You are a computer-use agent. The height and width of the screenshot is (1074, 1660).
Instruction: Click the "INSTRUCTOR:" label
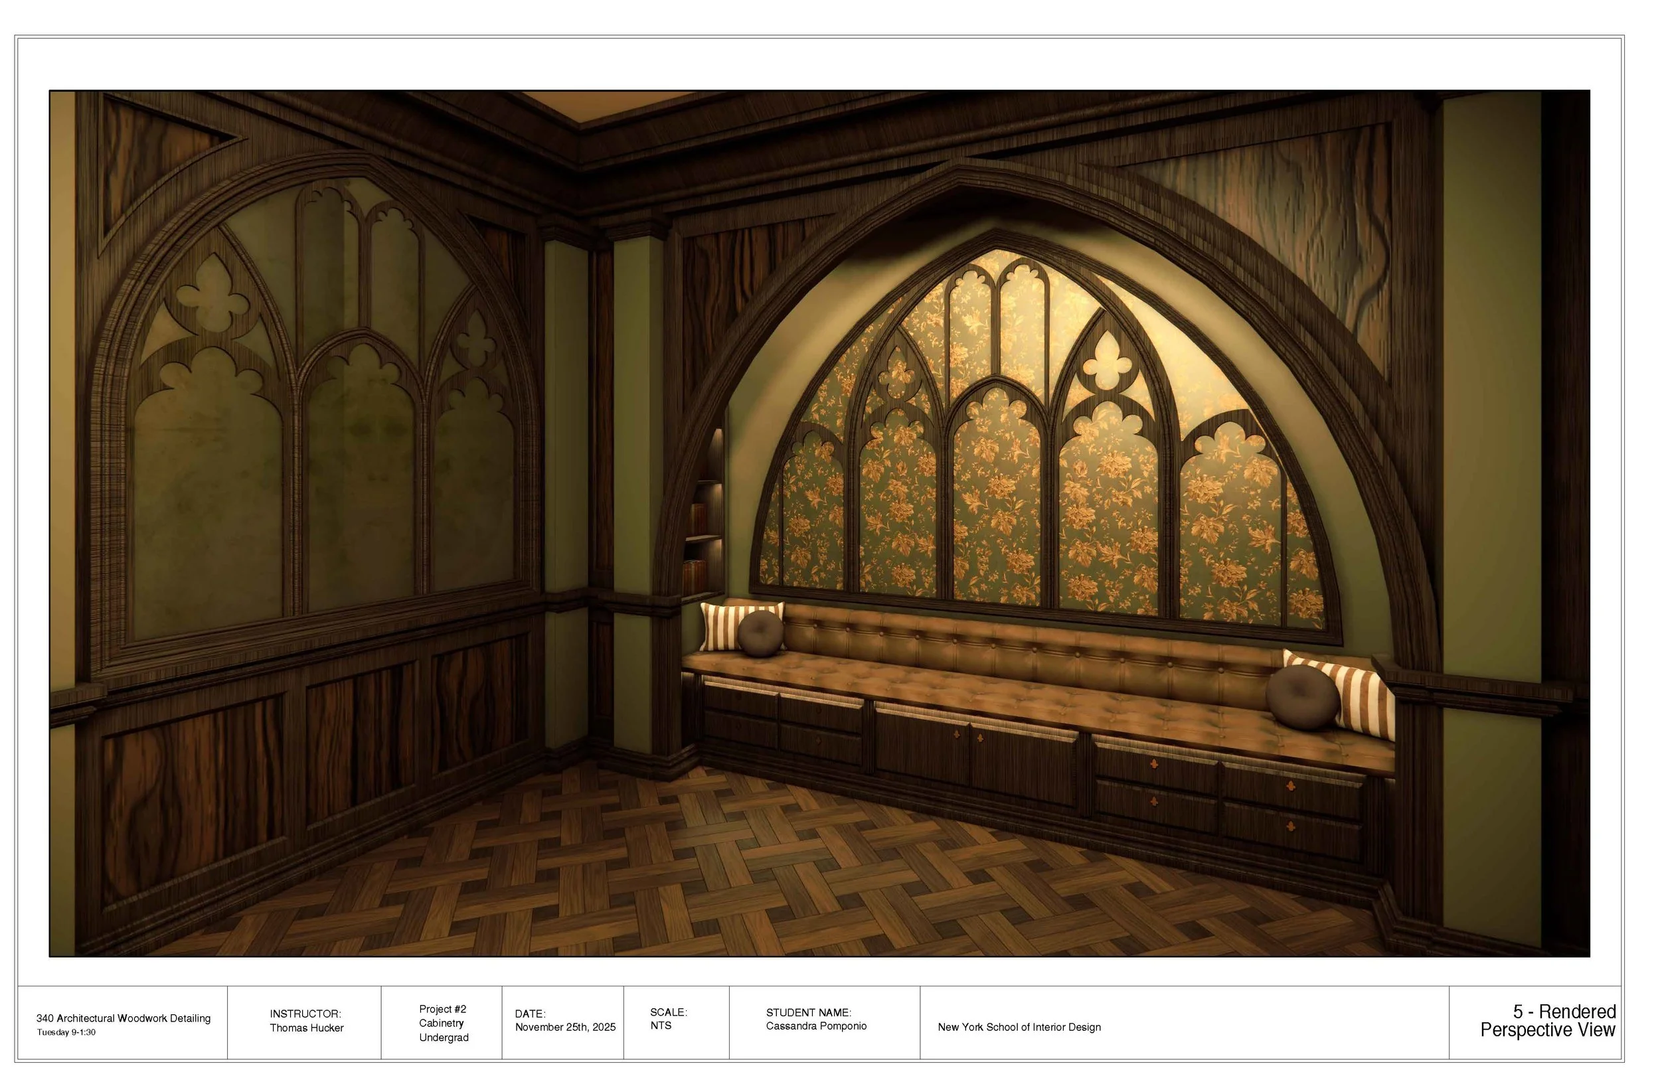pyautogui.click(x=305, y=1014)
